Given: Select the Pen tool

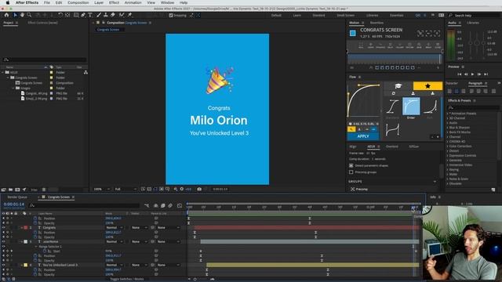Looking at the screenshot, I should click(x=83, y=15).
